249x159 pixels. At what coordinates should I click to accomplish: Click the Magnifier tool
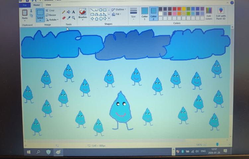pos(73,18)
